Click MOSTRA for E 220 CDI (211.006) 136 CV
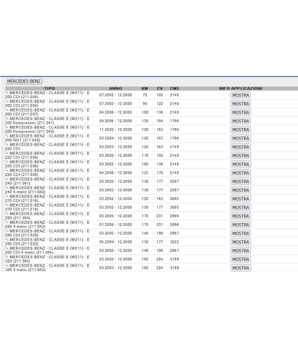This screenshot has height=348, width=298. (241, 164)
